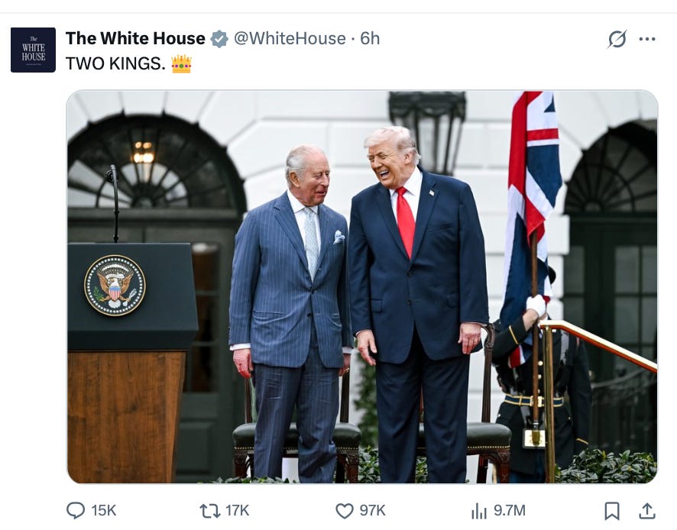Click the 9.7M views count
The width and height of the screenshot is (677, 530).
510,511
